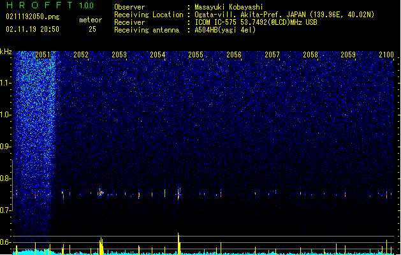Click the 'meteor' label
Image resolution: width=401 pixels, height=255 pixels.
[91, 20]
